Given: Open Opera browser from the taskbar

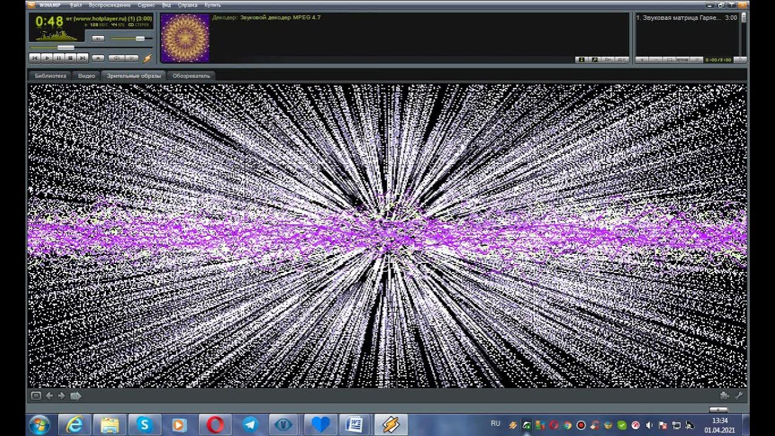Looking at the screenshot, I should pyautogui.click(x=215, y=424).
